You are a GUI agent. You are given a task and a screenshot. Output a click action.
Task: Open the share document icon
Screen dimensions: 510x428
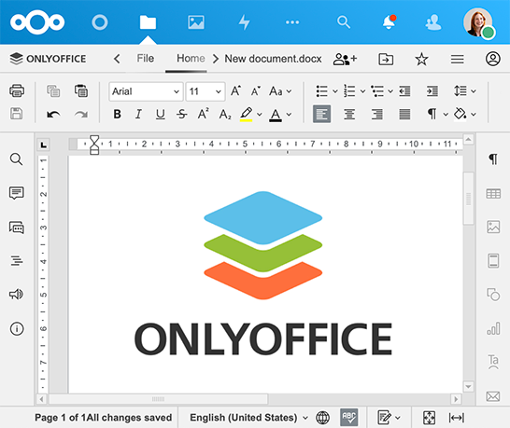345,59
